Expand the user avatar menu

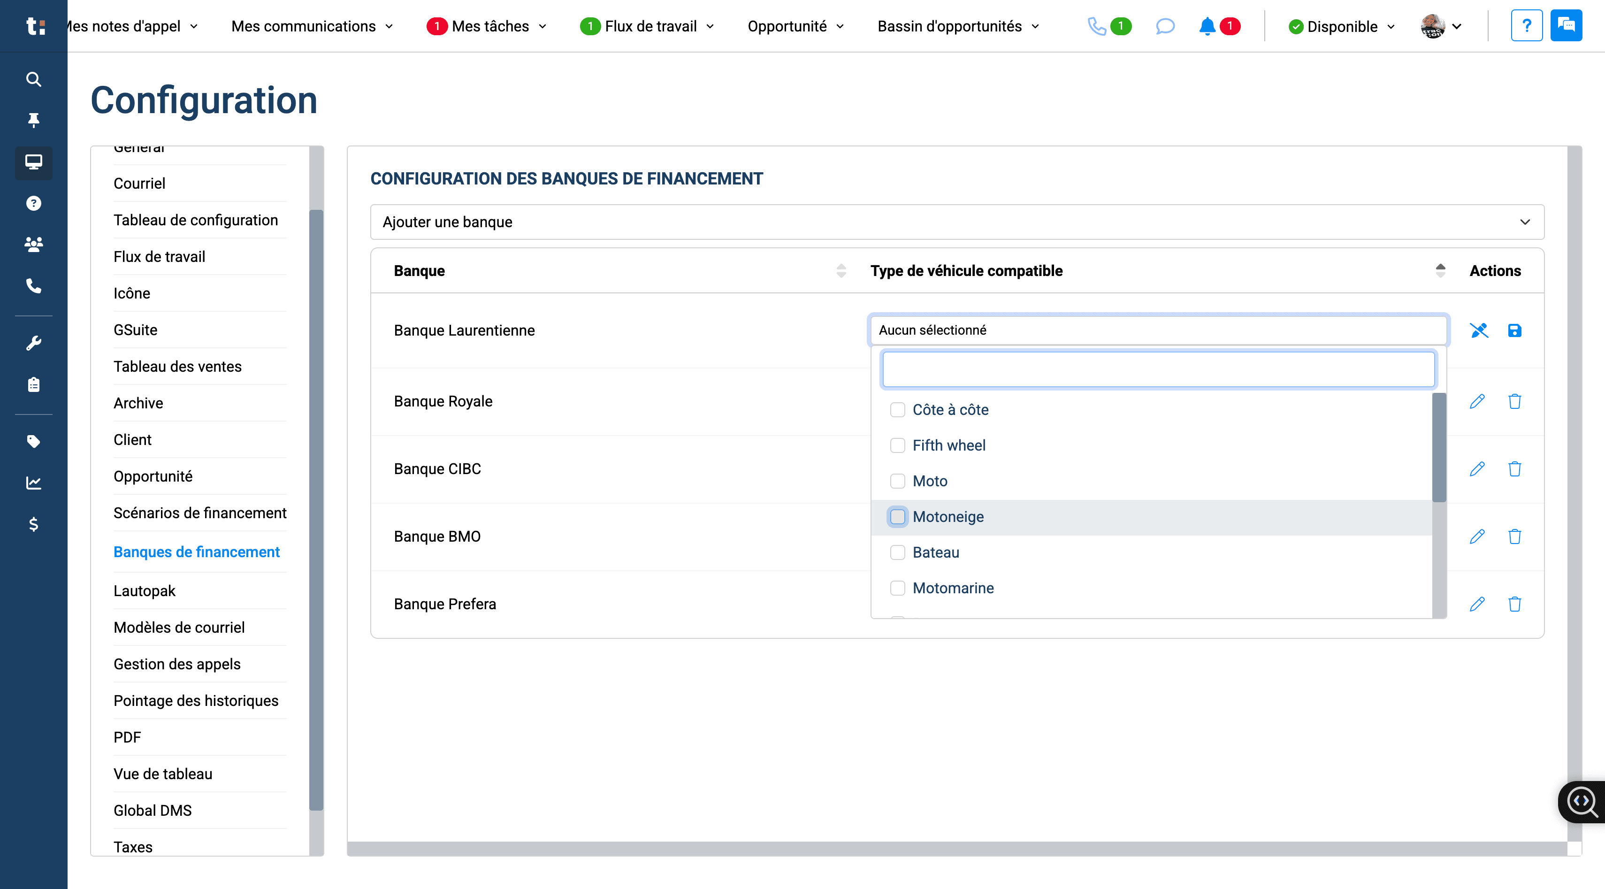point(1441,26)
